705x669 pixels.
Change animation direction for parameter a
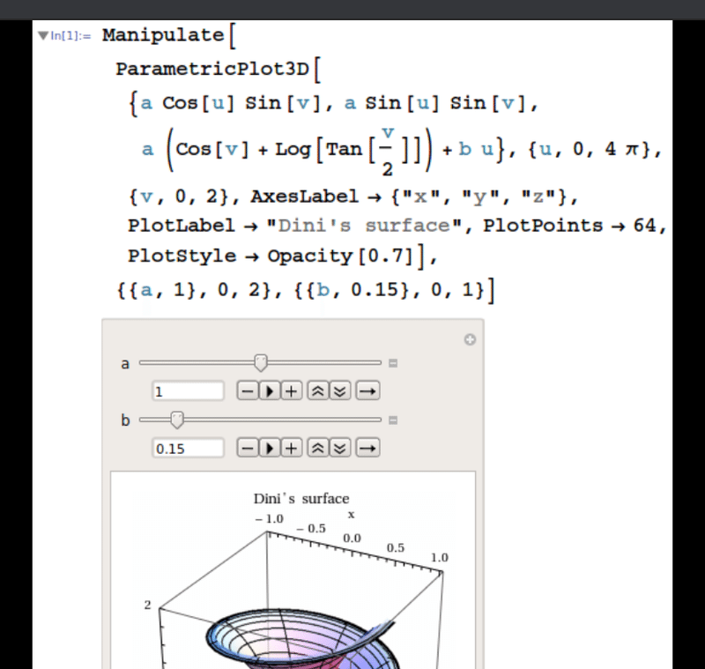367,390
